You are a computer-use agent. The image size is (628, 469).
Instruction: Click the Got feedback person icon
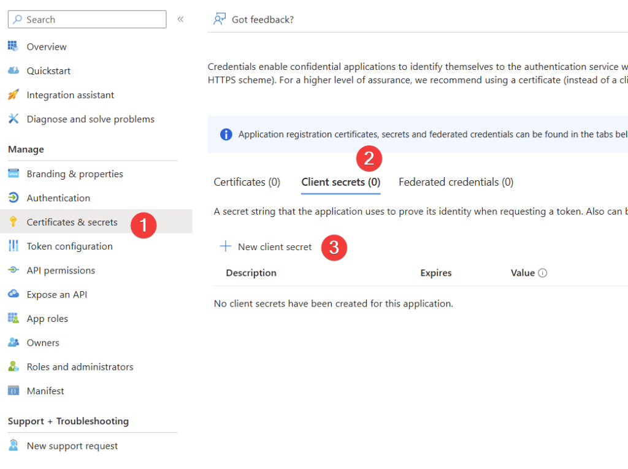220,20
